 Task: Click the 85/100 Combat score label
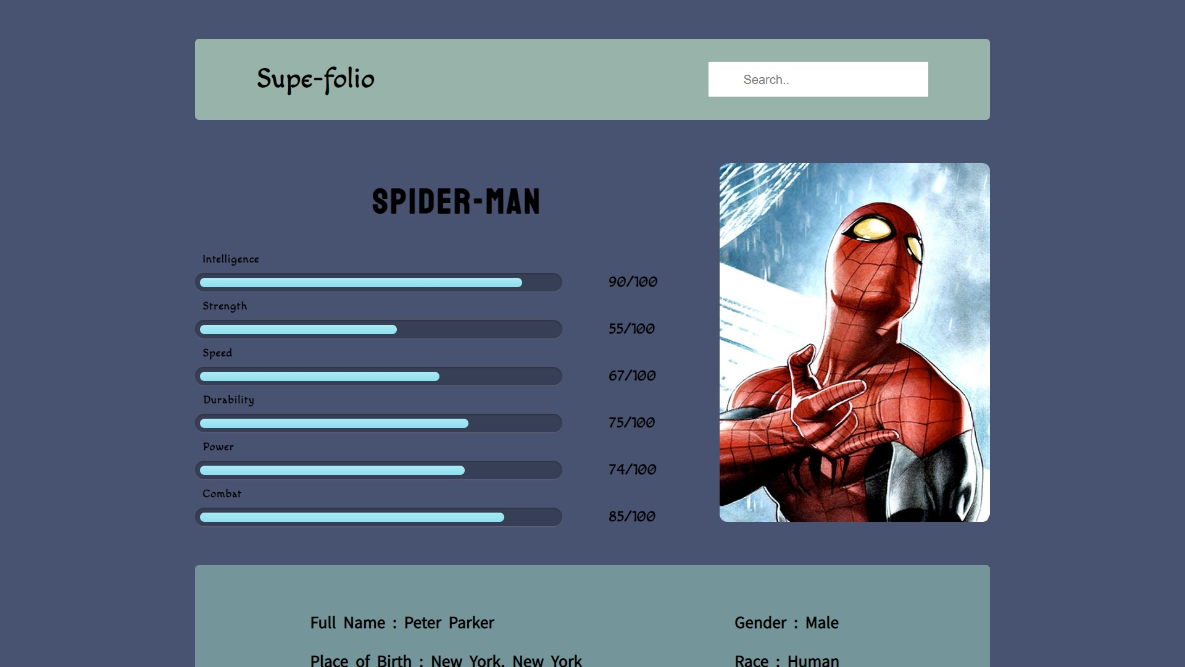coord(631,516)
